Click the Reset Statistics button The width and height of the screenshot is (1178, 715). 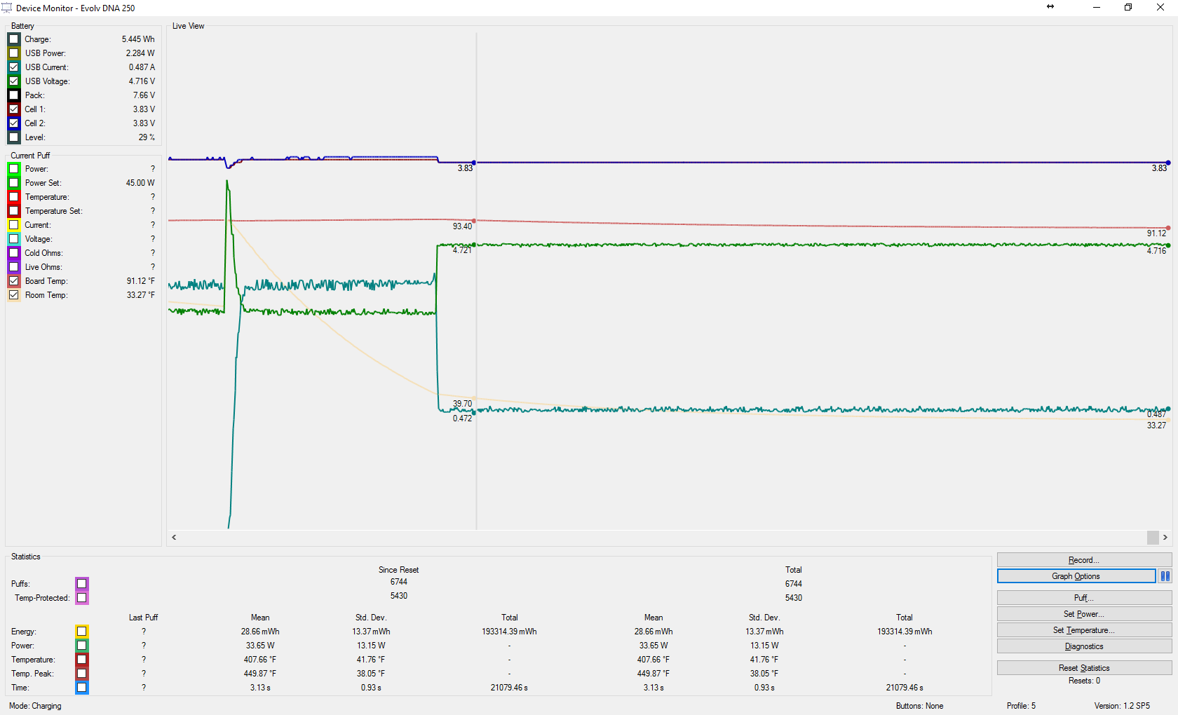1084,668
